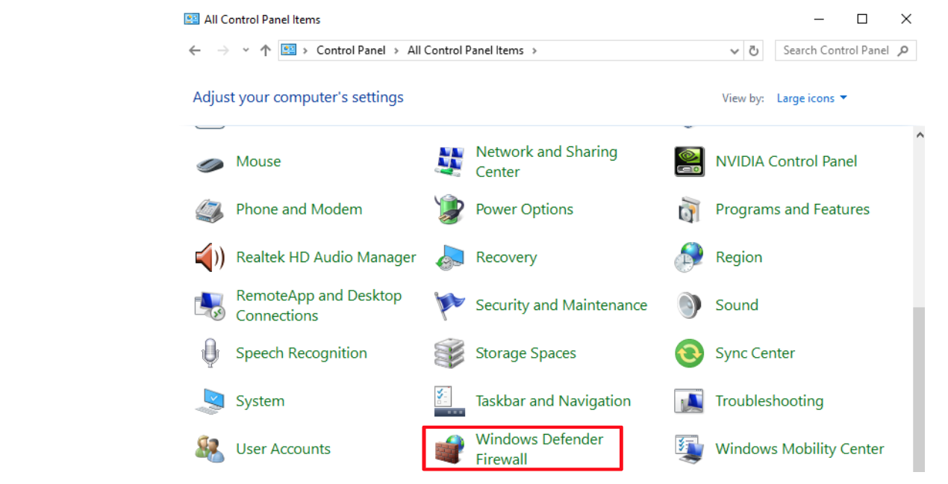Select Control Panel in the breadcrumb path
Image resolution: width=948 pixels, height=484 pixels.
[x=351, y=51]
